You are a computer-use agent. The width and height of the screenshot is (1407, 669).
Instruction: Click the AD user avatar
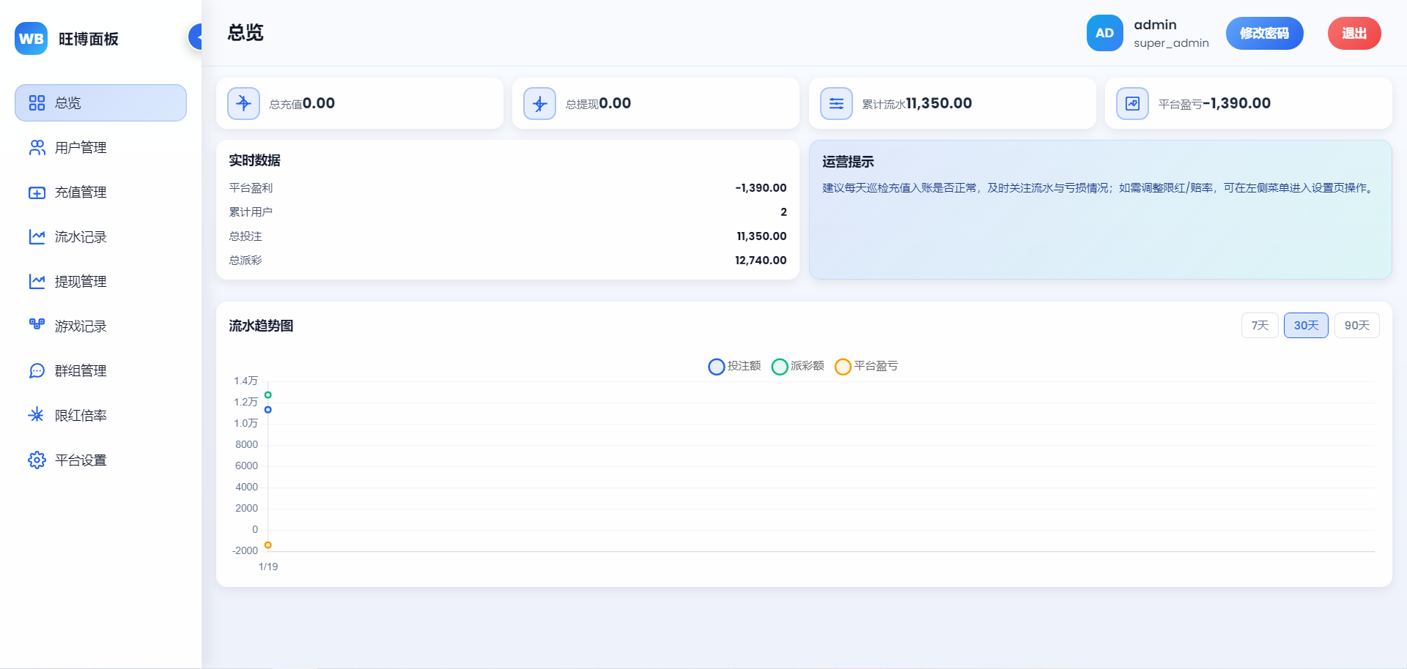point(1104,34)
